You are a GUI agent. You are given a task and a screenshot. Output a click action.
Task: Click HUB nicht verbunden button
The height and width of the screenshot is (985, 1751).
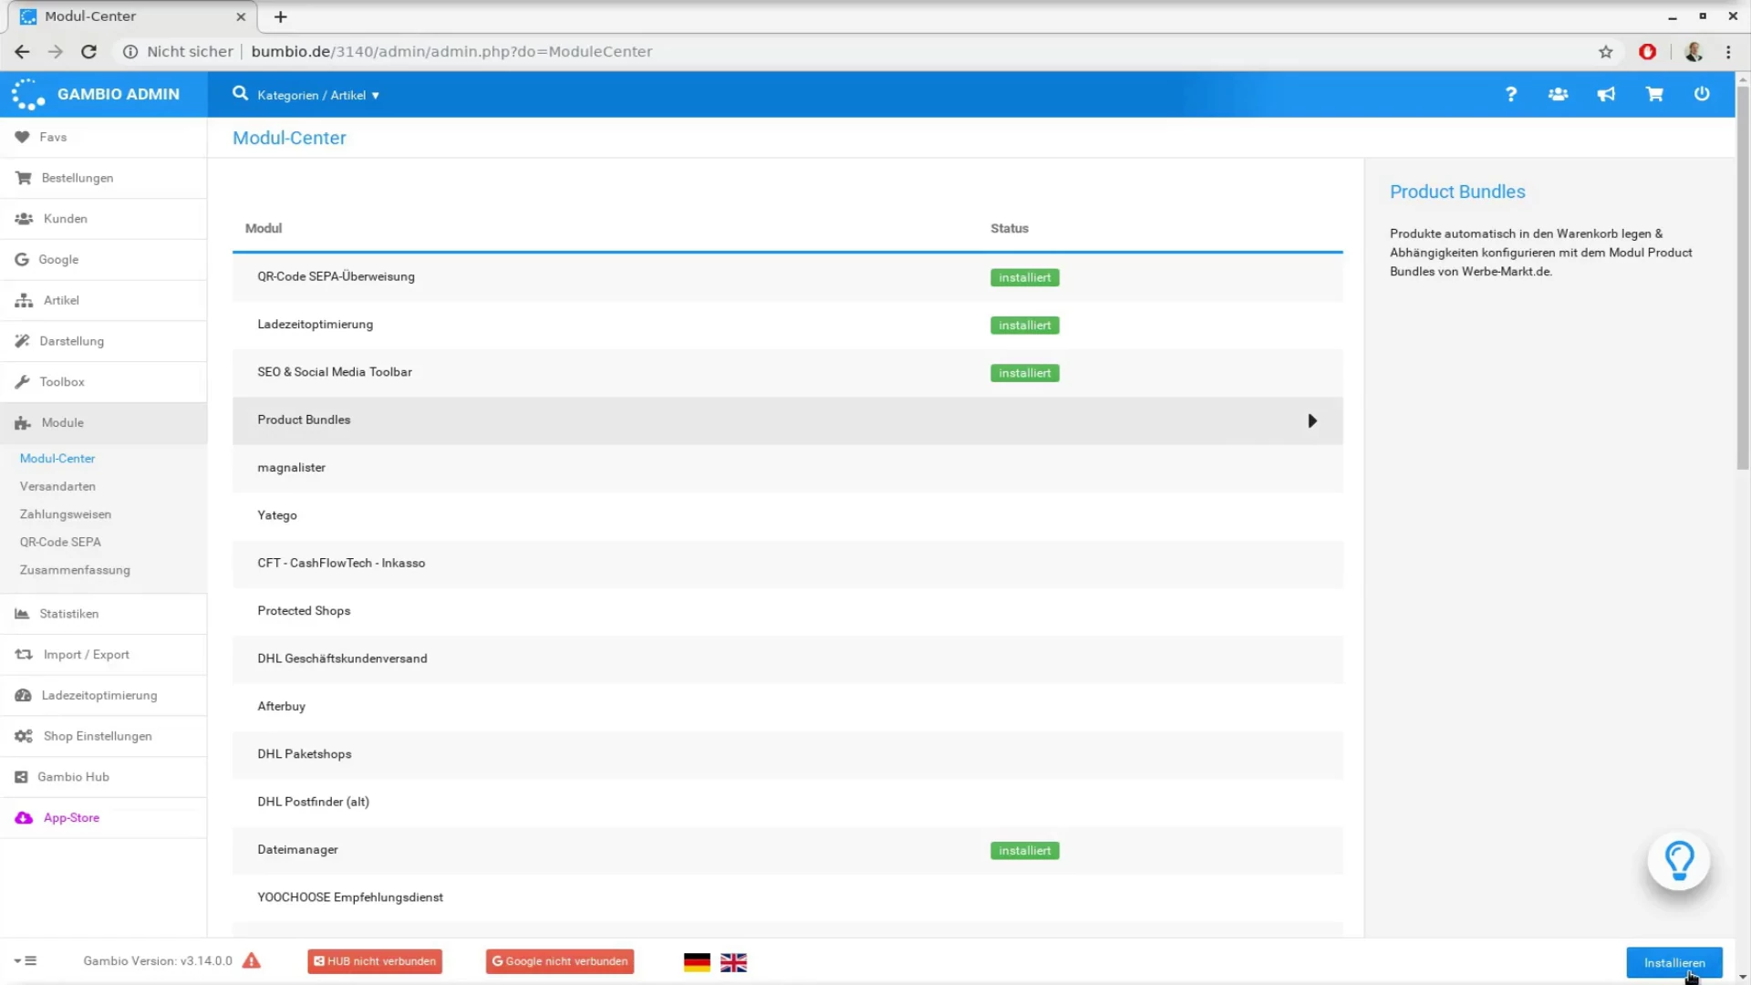point(375,961)
